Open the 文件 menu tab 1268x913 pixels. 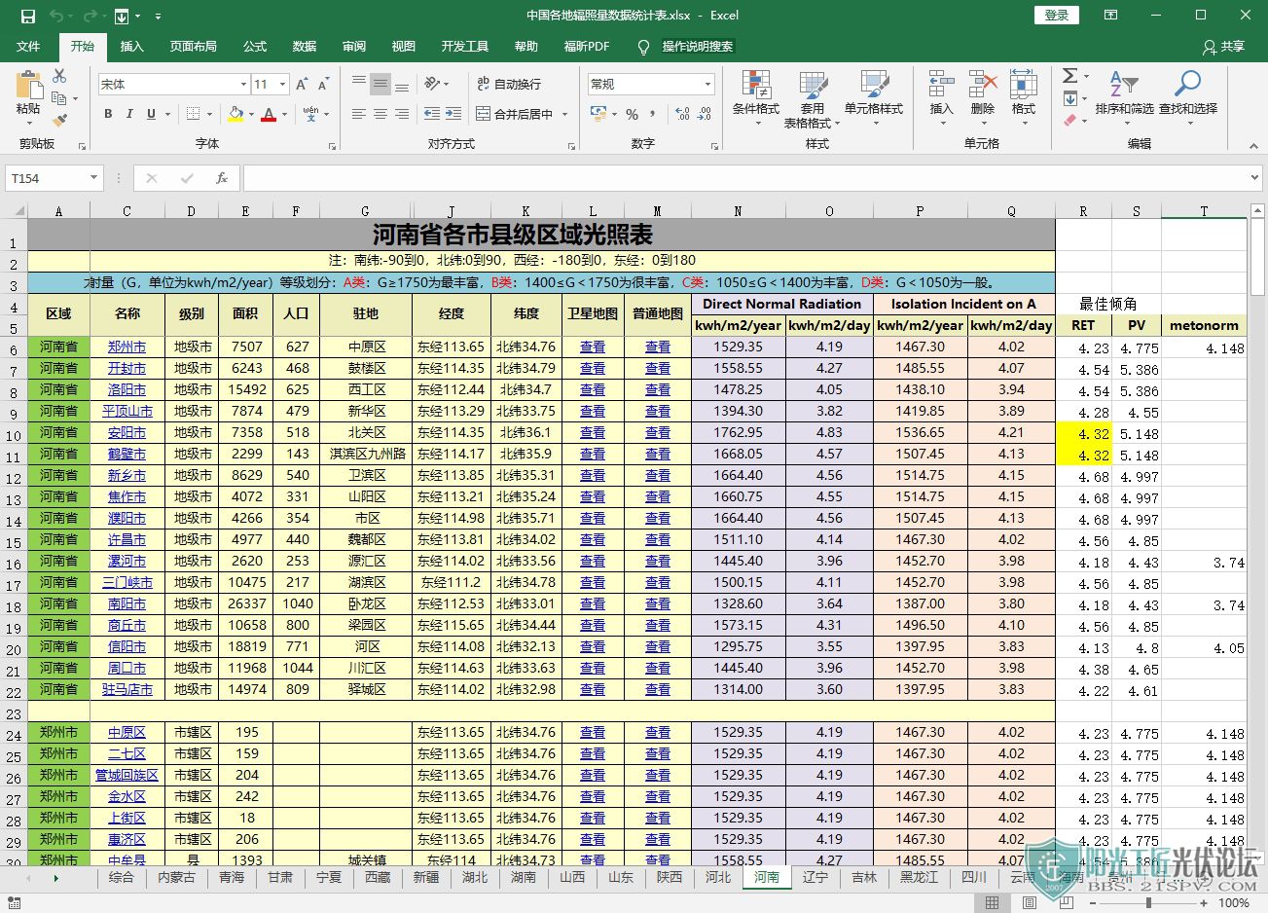coord(28,46)
